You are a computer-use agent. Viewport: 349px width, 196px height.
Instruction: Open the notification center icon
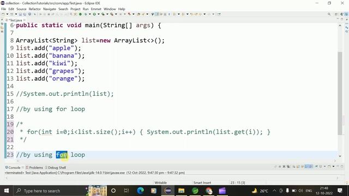coord(340,191)
